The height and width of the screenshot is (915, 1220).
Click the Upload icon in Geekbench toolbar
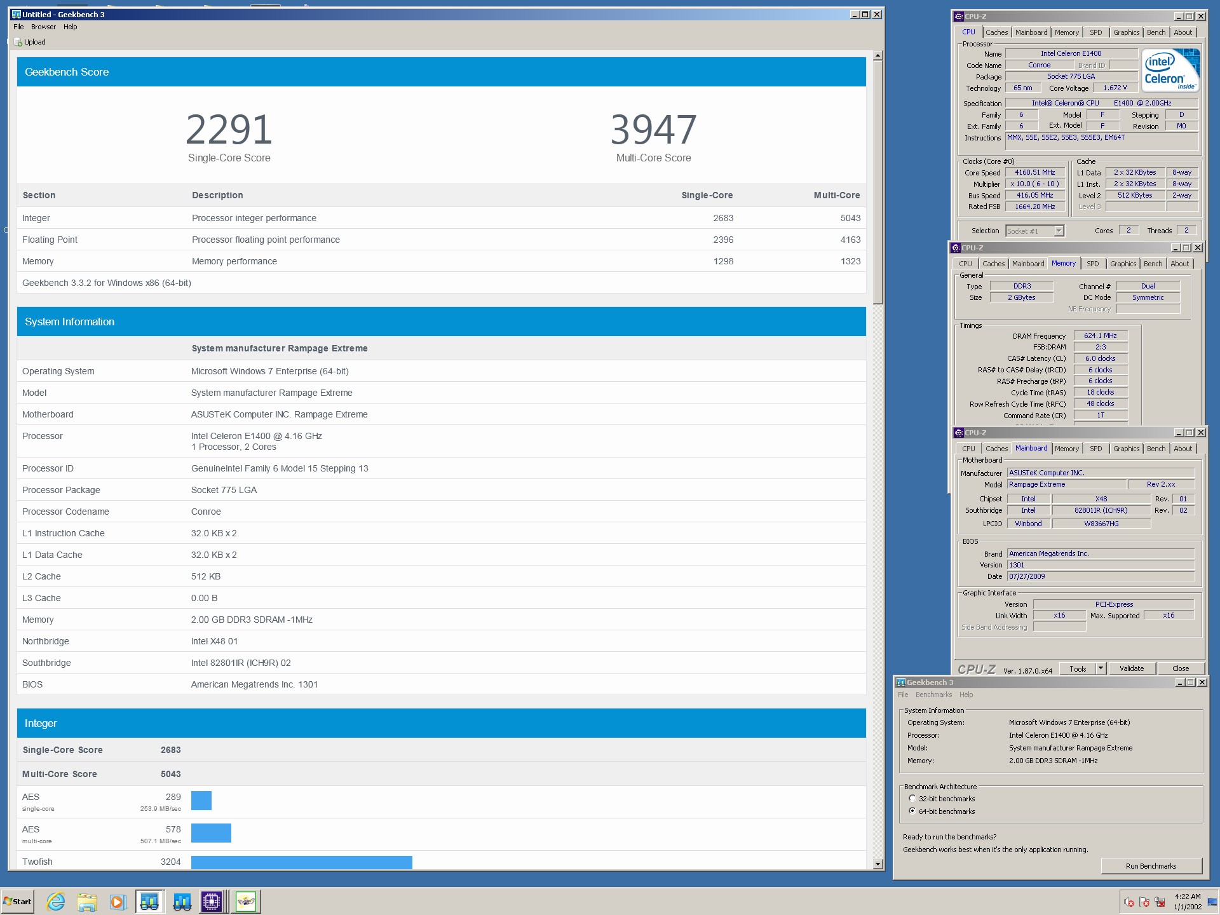[x=18, y=42]
